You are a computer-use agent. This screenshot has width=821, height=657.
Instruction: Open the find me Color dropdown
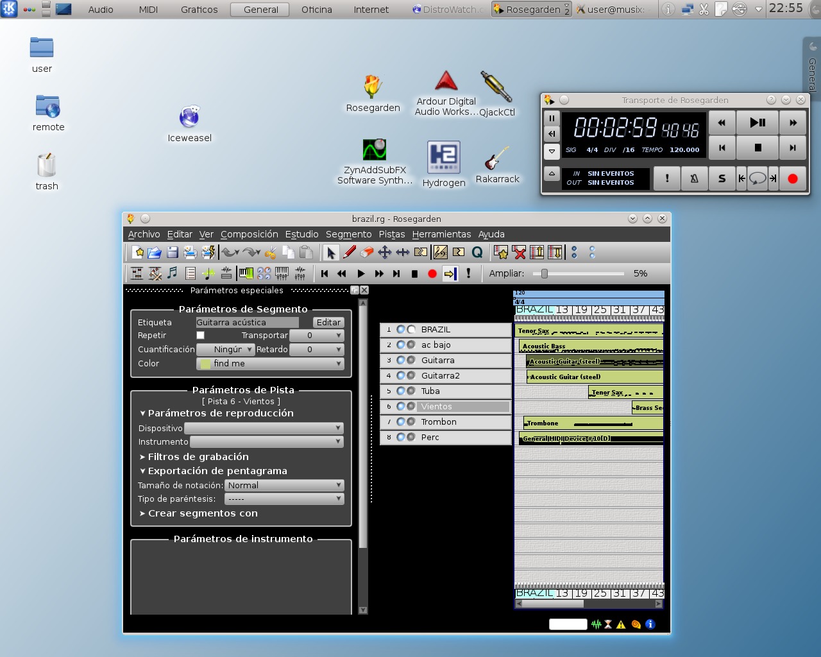click(270, 364)
